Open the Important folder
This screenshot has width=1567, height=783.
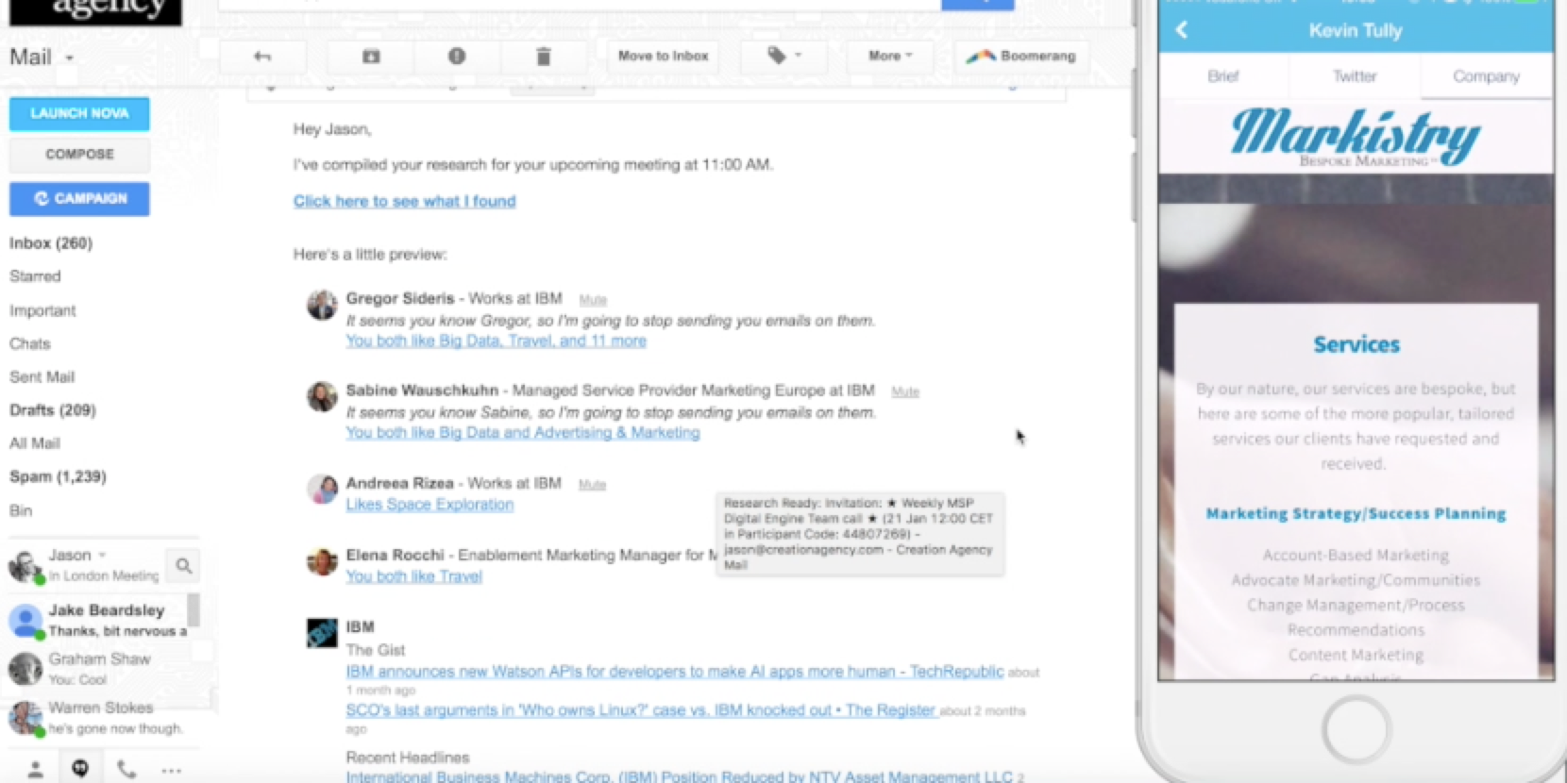click(x=42, y=310)
